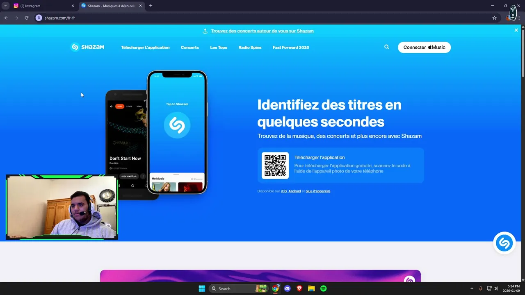Go forward in browser history

pyautogui.click(x=16, y=18)
